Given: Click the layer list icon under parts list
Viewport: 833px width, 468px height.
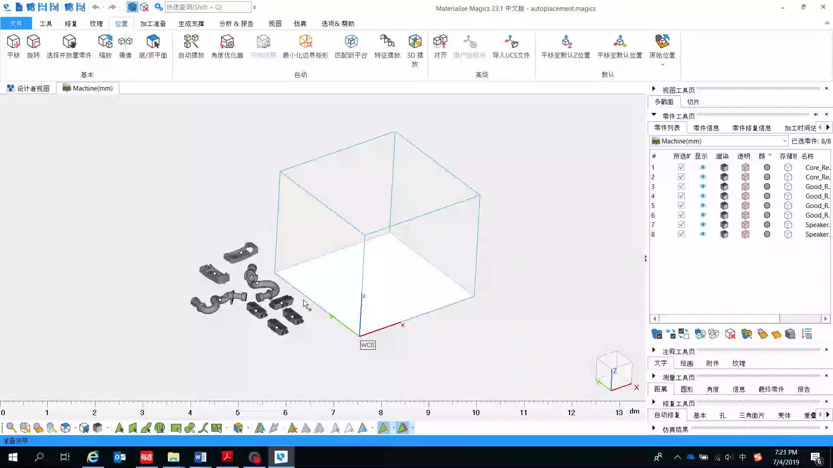Looking at the screenshot, I should point(807,334).
